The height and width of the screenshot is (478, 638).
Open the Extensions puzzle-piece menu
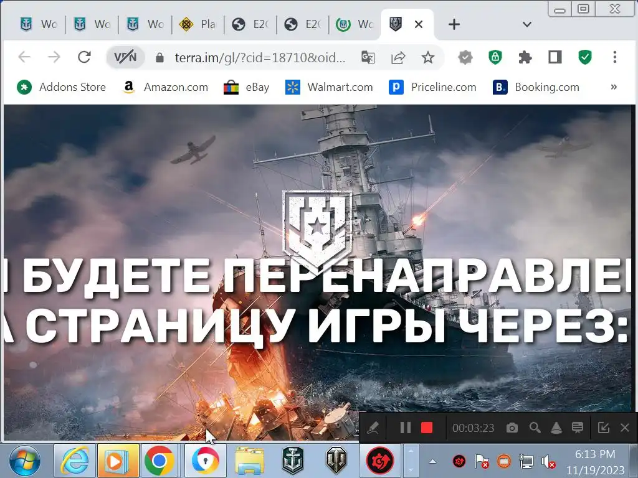pos(525,57)
